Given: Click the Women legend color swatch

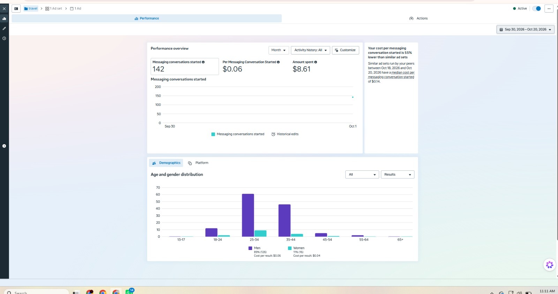Looking at the screenshot, I should point(289,248).
